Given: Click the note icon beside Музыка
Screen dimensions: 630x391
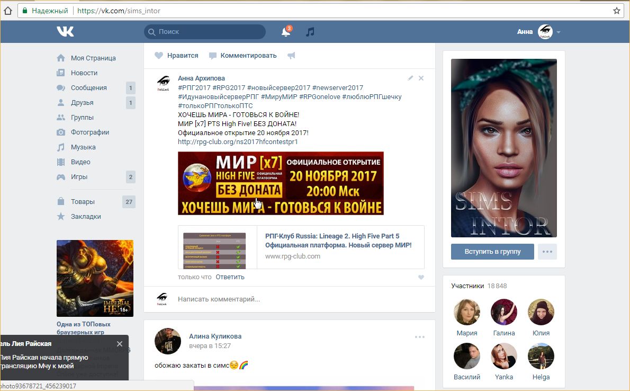Looking at the screenshot, I should [x=61, y=147].
